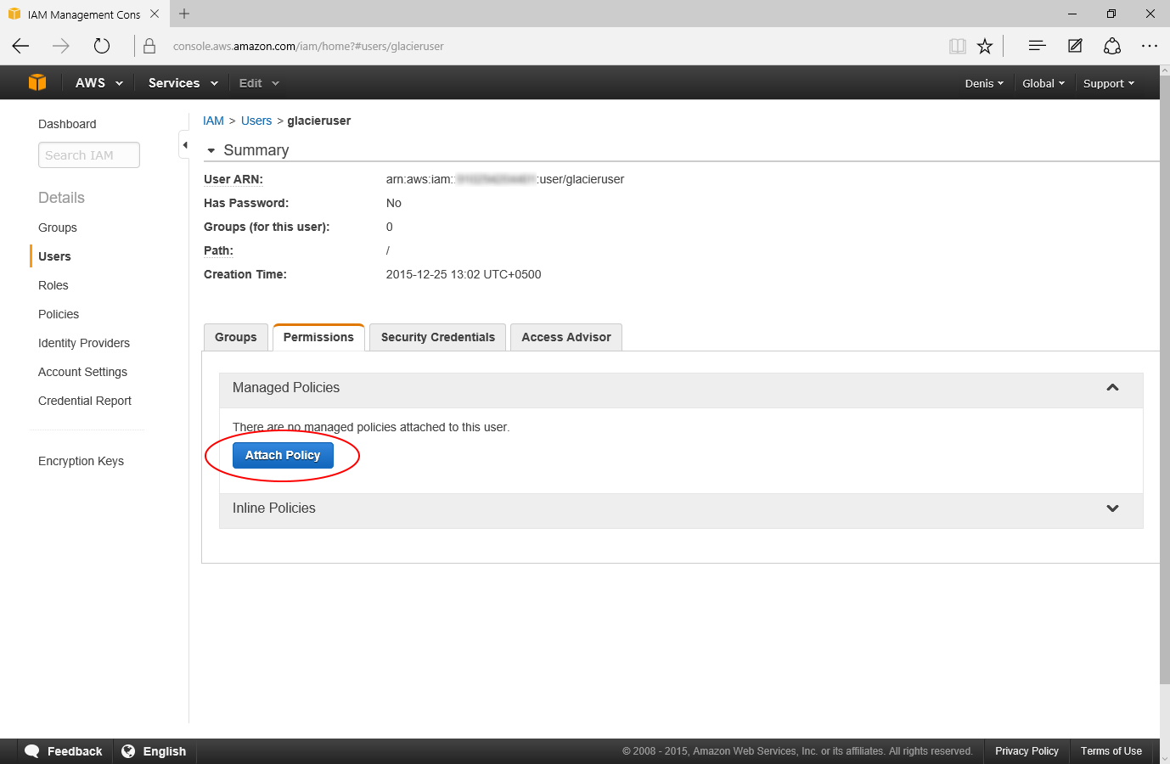Click IAM breadcrumb link

(214, 121)
